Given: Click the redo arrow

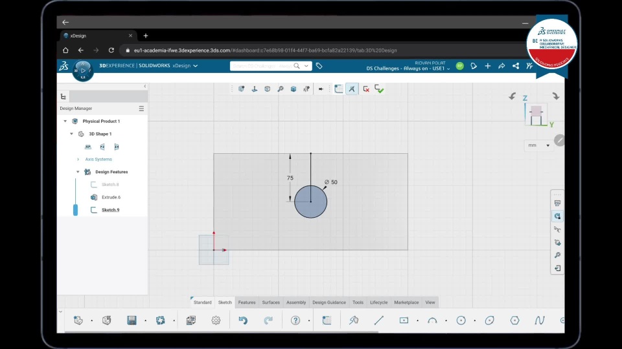Looking at the screenshot, I should [268, 320].
